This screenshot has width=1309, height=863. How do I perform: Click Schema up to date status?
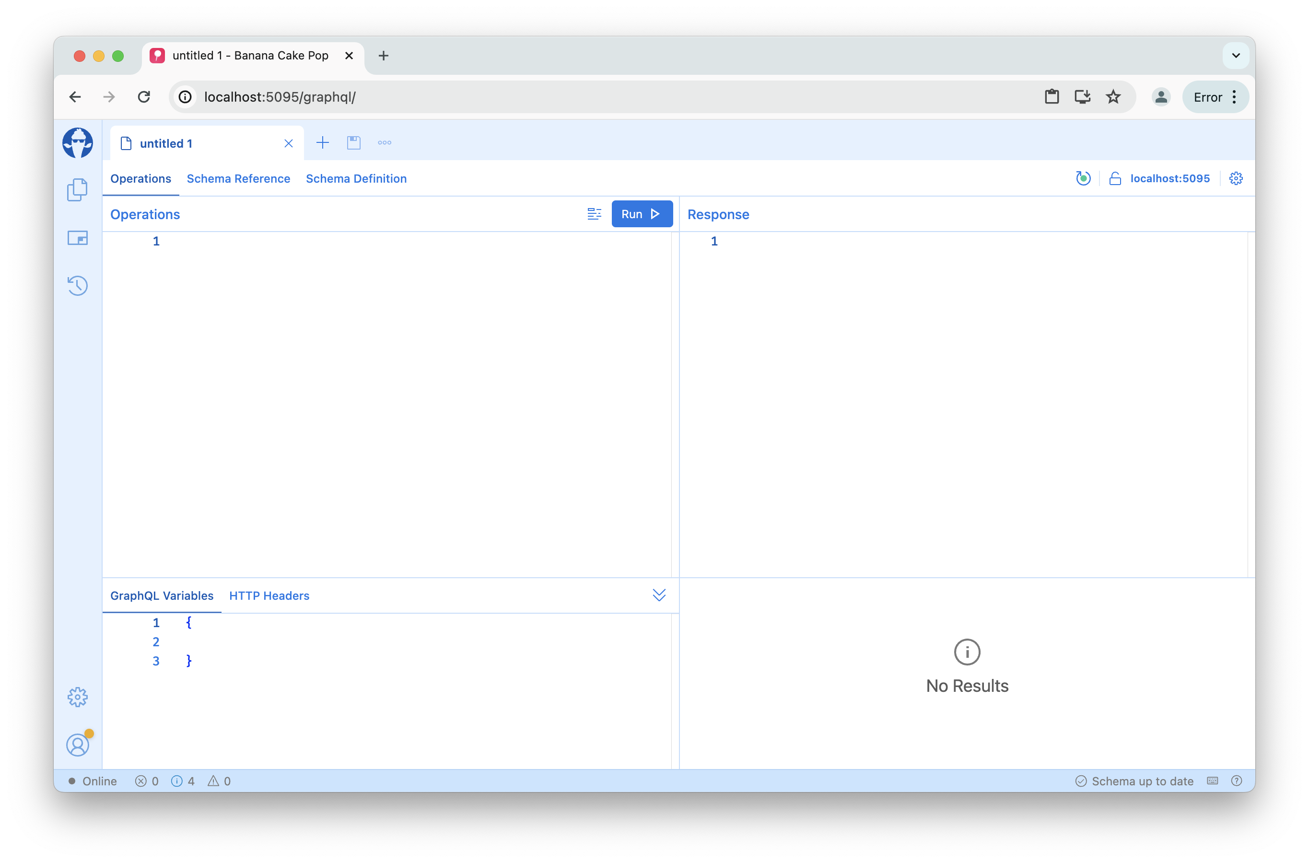pos(1134,781)
